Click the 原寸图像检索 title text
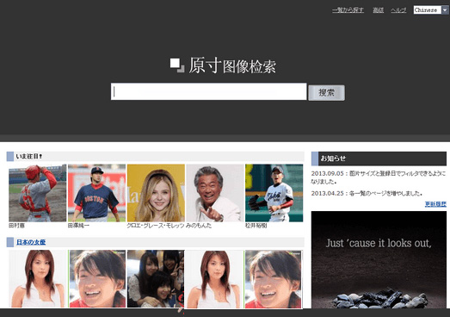 232,65
